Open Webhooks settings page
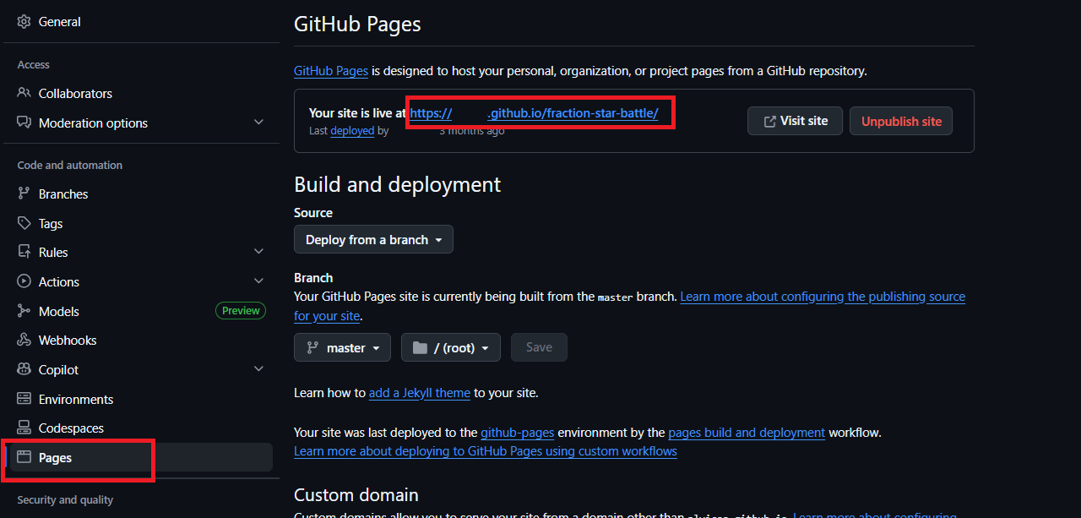The image size is (1081, 518). pos(140,340)
